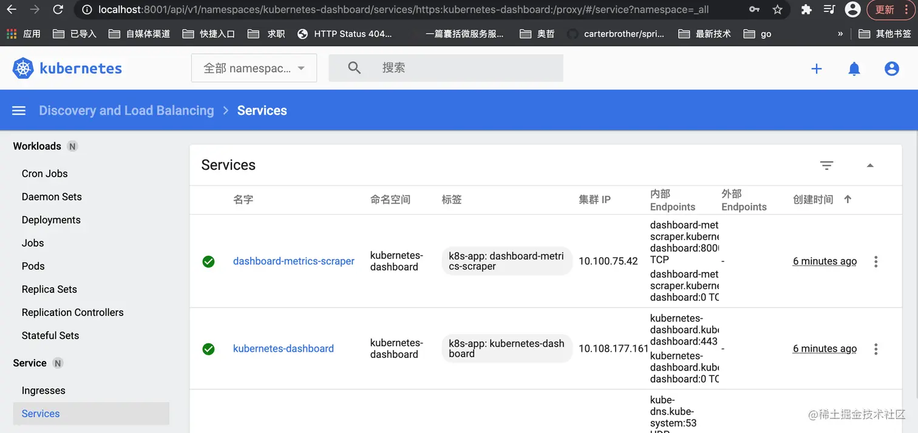Click the filter icon in Services card
918x433 pixels.
[826, 165]
